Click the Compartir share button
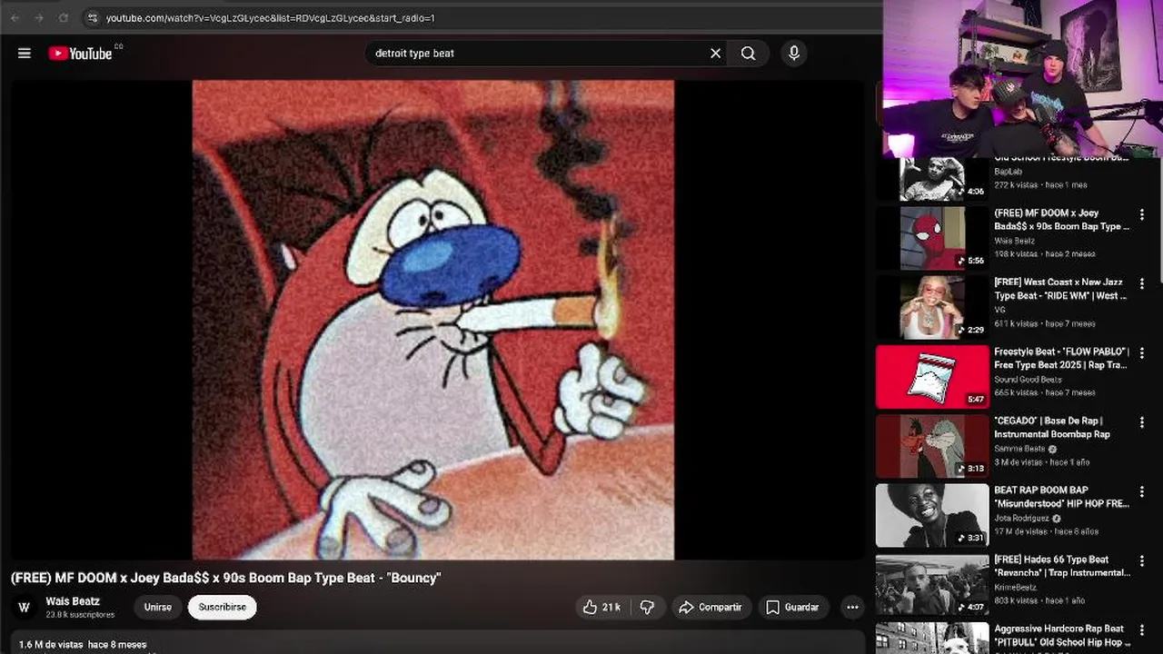The width and height of the screenshot is (1163, 654). click(711, 607)
